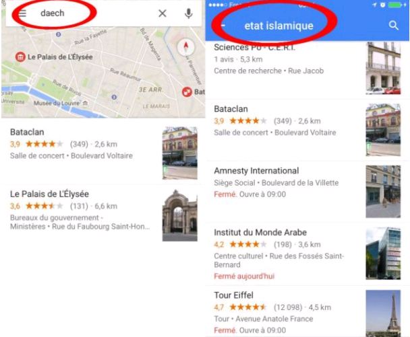
Task: Click the compass icon on the map
Action: click(x=186, y=48)
